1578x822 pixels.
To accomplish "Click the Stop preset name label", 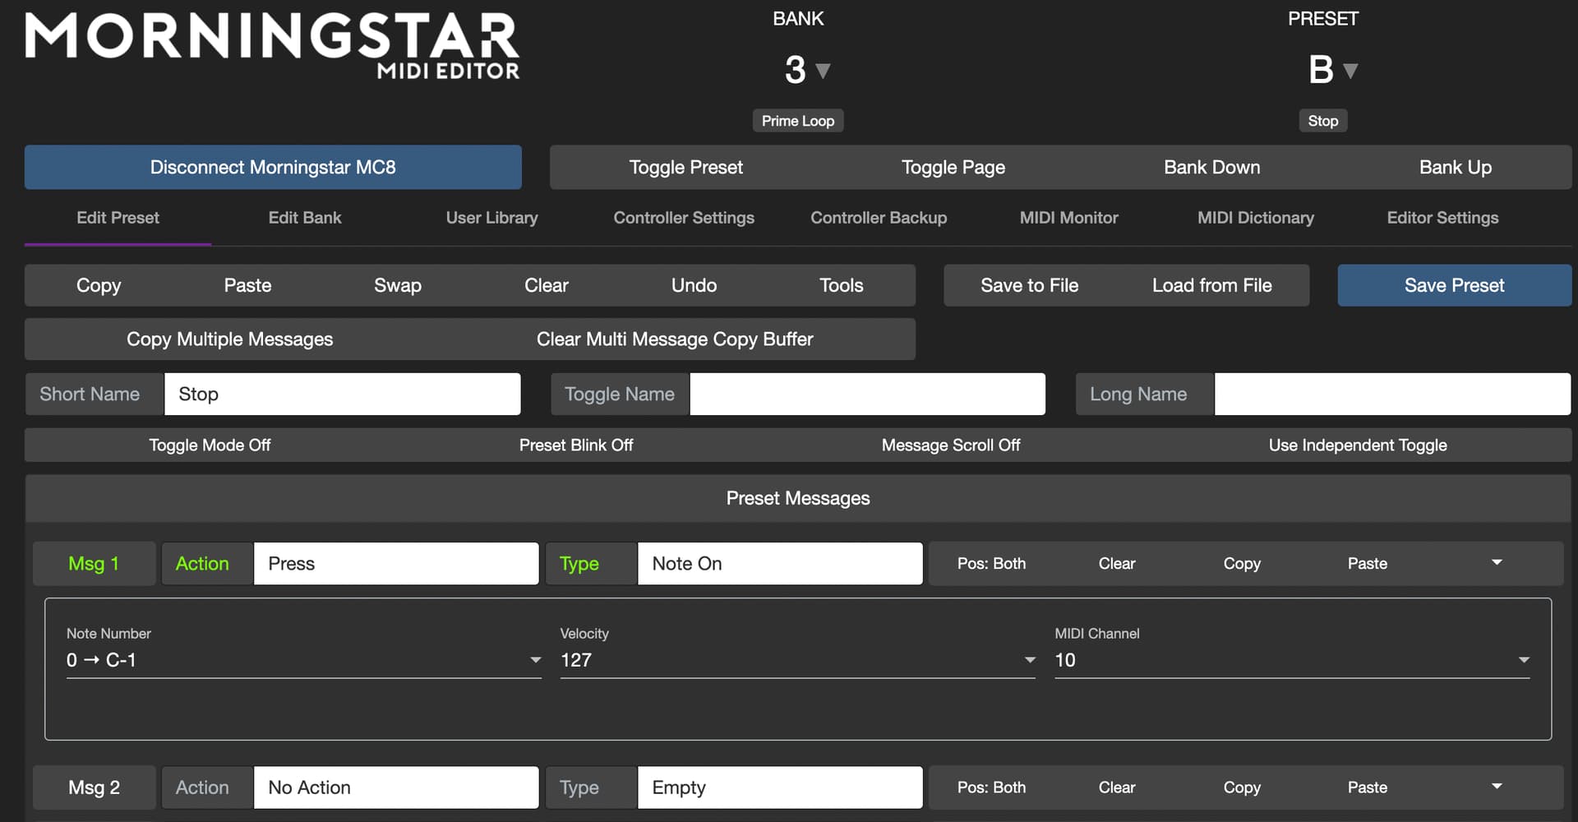I will (x=1322, y=121).
